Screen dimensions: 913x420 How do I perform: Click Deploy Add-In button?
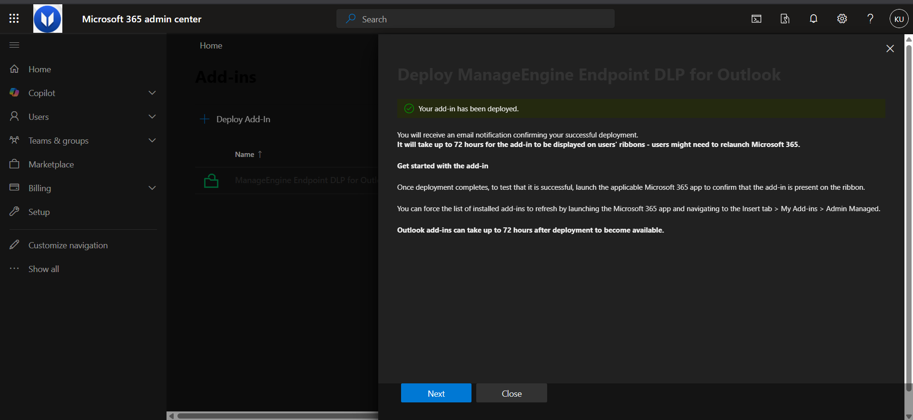tap(236, 119)
